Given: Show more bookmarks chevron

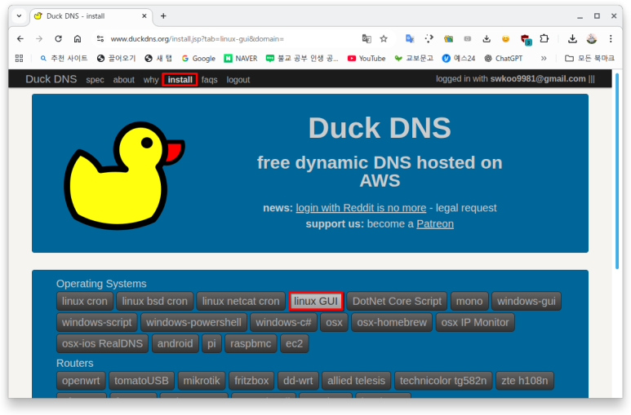Looking at the screenshot, I should click(x=544, y=59).
